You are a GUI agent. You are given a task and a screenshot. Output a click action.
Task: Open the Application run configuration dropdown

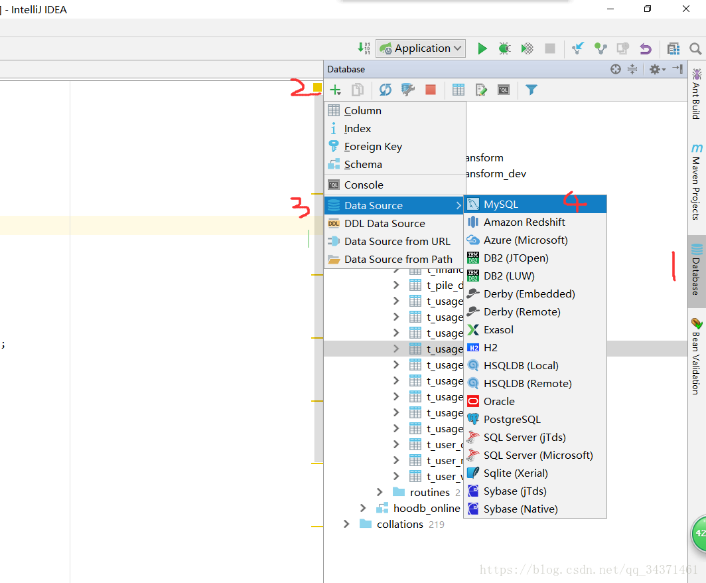[420, 48]
